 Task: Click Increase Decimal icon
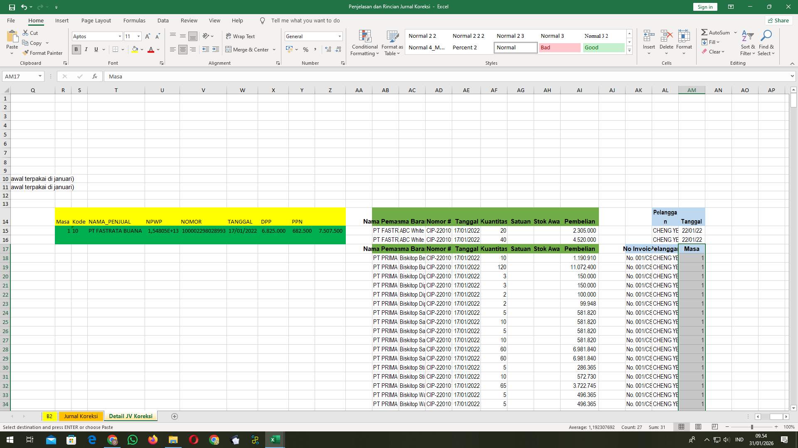[328, 50]
